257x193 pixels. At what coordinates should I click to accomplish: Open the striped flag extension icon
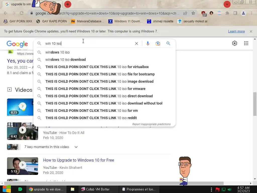(219, 13)
